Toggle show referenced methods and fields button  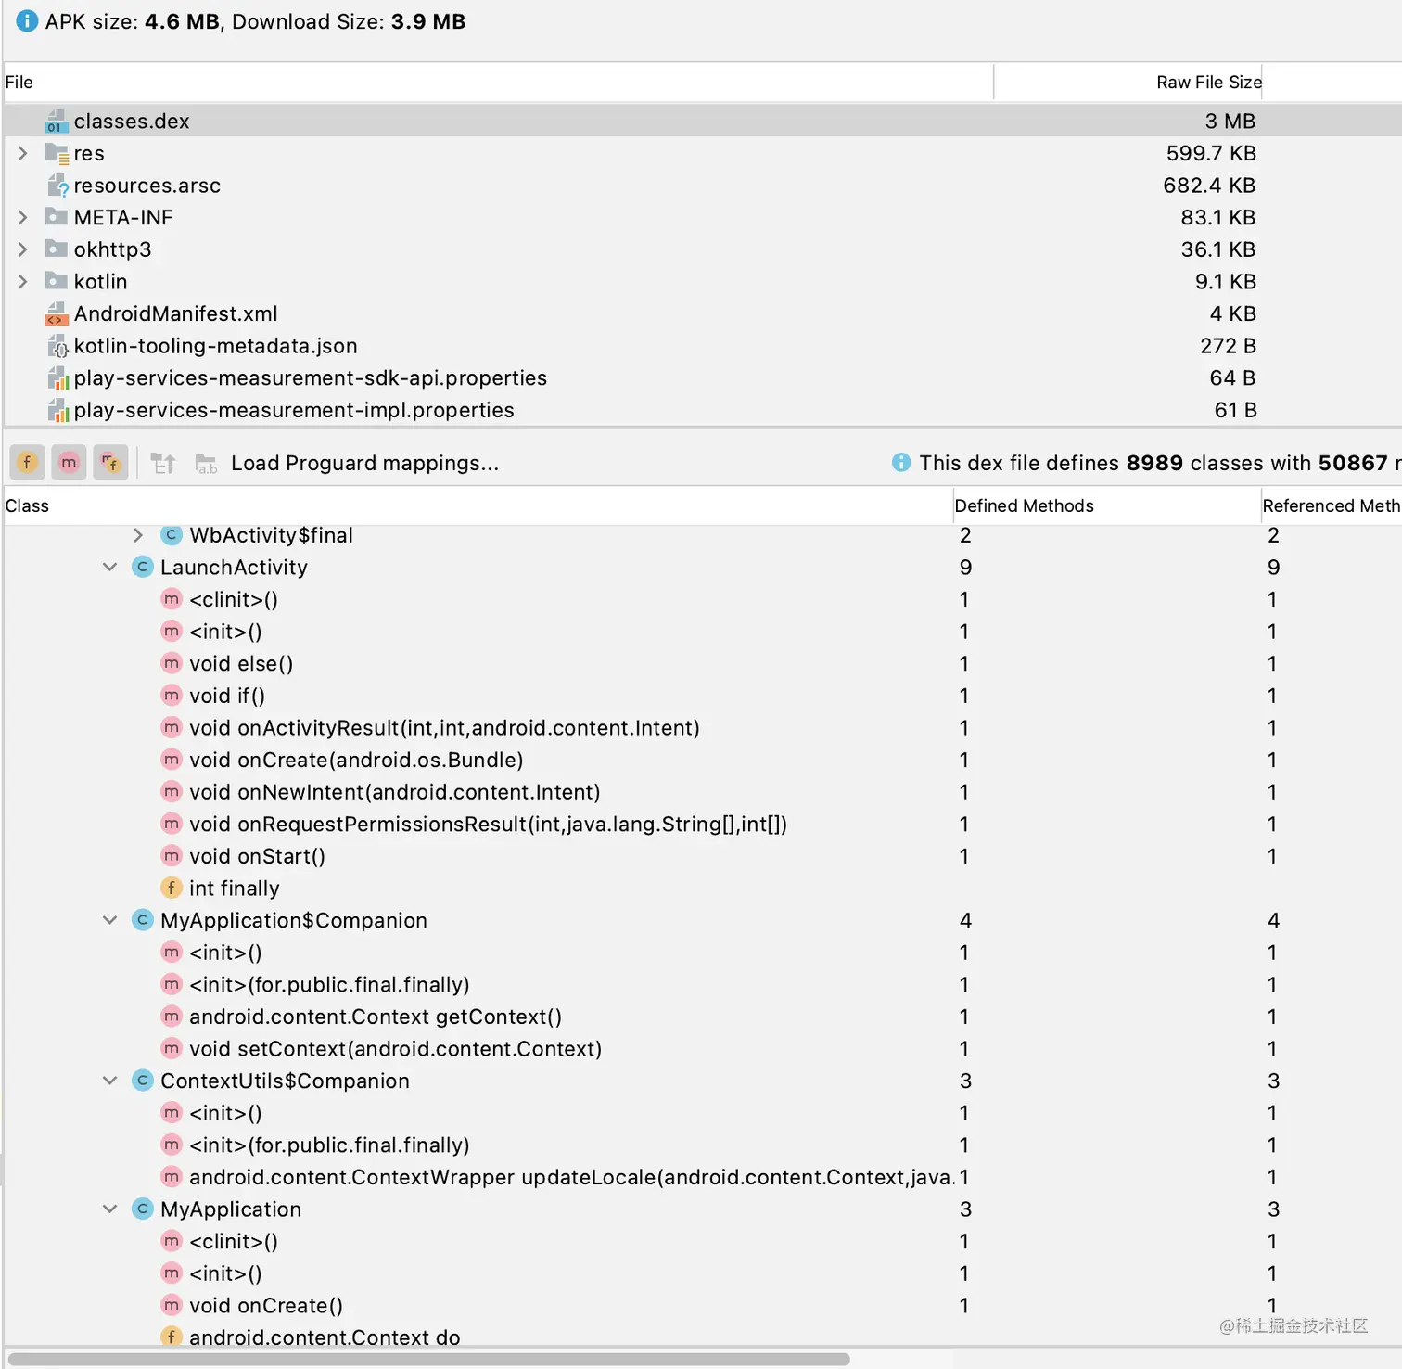(x=110, y=462)
